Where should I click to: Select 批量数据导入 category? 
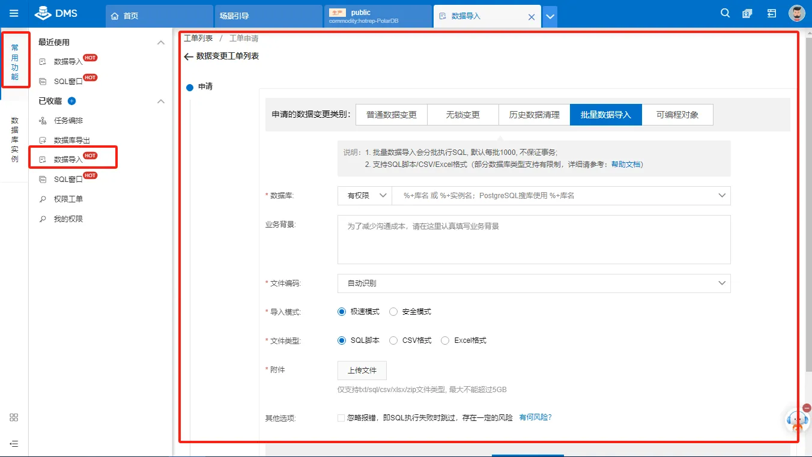point(606,115)
